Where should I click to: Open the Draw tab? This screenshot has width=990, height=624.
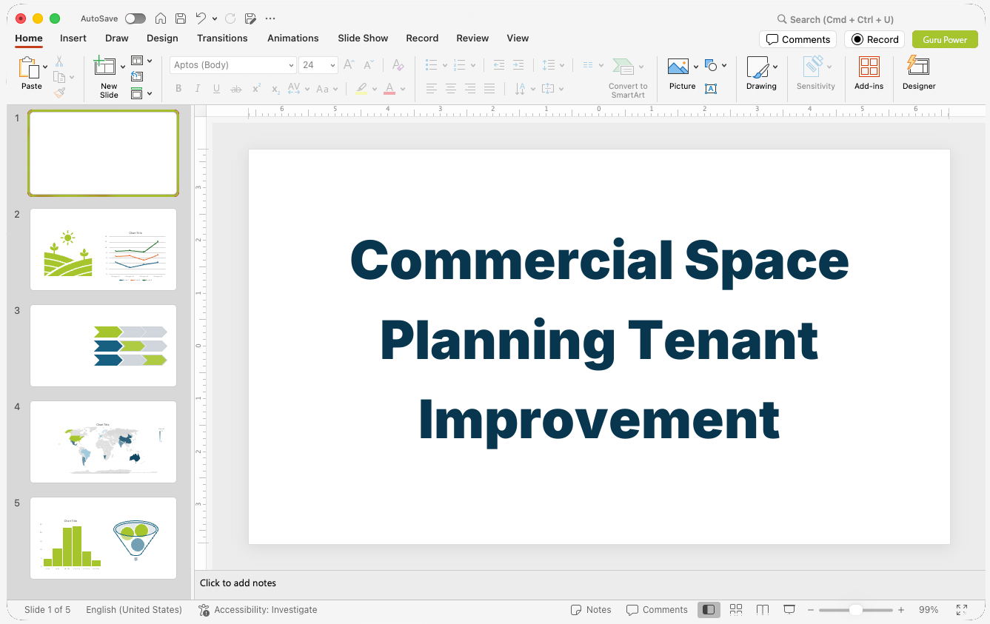116,38
